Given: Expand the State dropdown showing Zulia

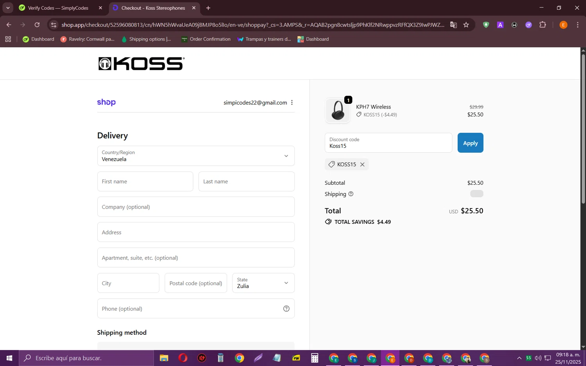Looking at the screenshot, I should (x=263, y=283).
